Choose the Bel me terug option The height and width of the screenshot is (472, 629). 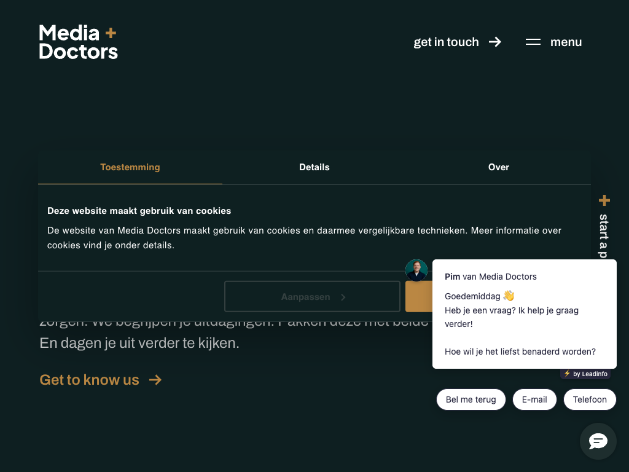click(x=471, y=399)
